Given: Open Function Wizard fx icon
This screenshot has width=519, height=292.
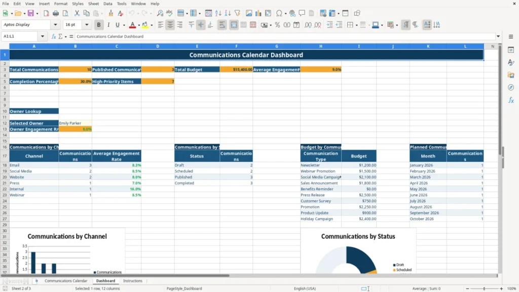Looking at the screenshot, I should [x=54, y=36].
